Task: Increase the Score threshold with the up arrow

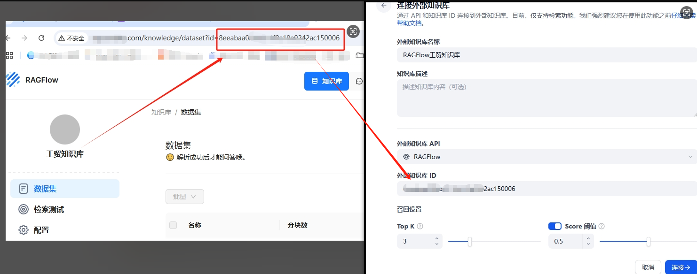Action: (x=588, y=238)
